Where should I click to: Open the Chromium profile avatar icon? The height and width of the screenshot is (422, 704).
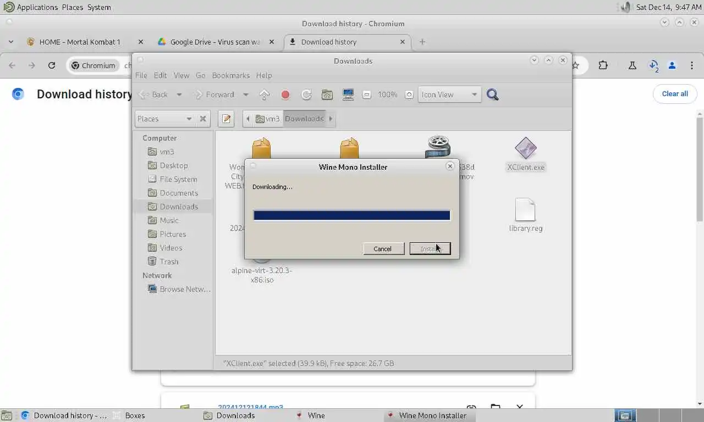coord(672,65)
